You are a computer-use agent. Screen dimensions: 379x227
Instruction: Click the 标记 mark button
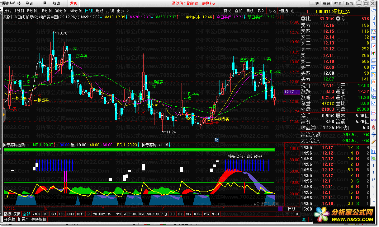pos(272,11)
